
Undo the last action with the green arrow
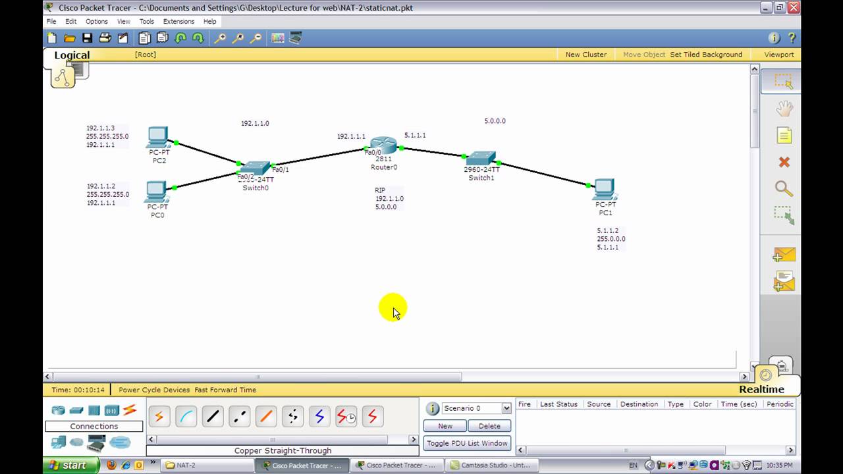180,38
